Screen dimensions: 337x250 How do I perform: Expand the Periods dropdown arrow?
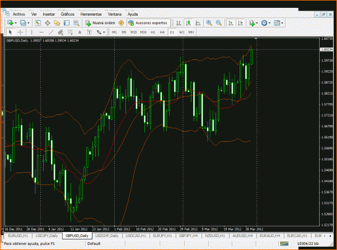point(269,23)
